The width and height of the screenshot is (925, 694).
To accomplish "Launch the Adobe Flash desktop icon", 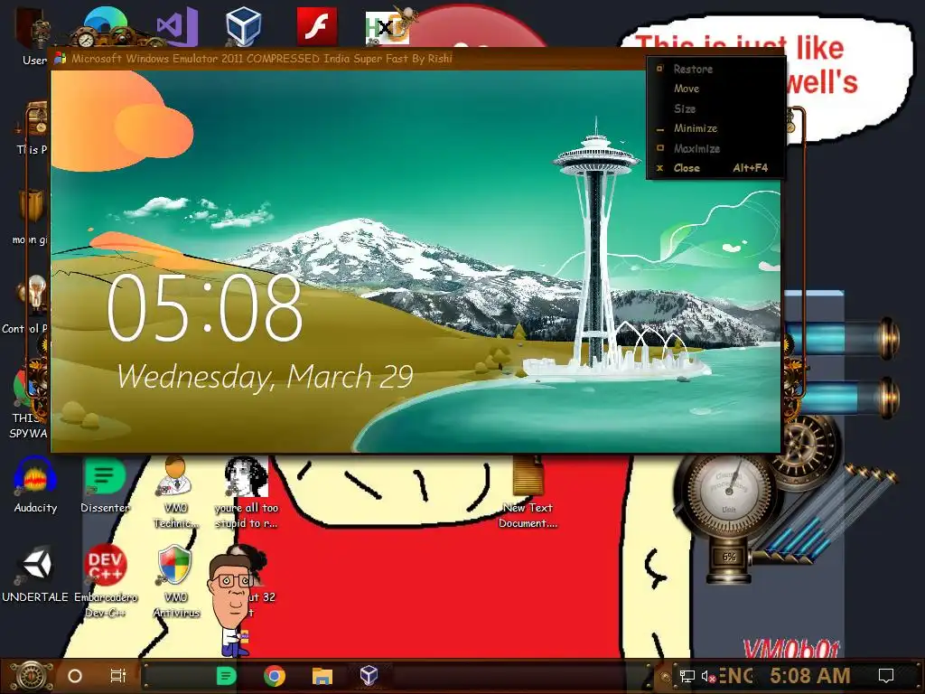I will [317, 26].
